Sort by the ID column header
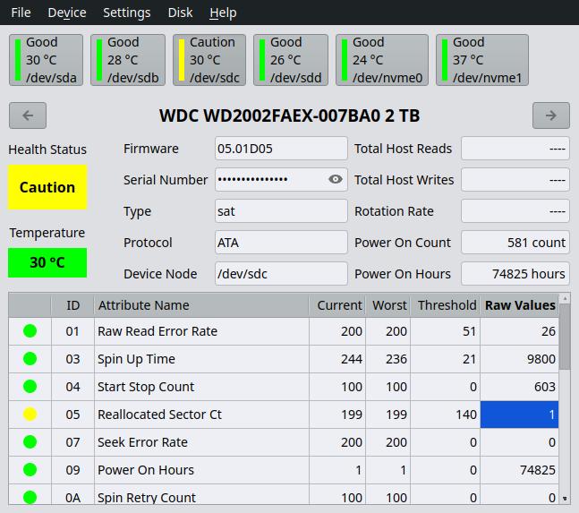The image size is (579, 513). coord(72,305)
